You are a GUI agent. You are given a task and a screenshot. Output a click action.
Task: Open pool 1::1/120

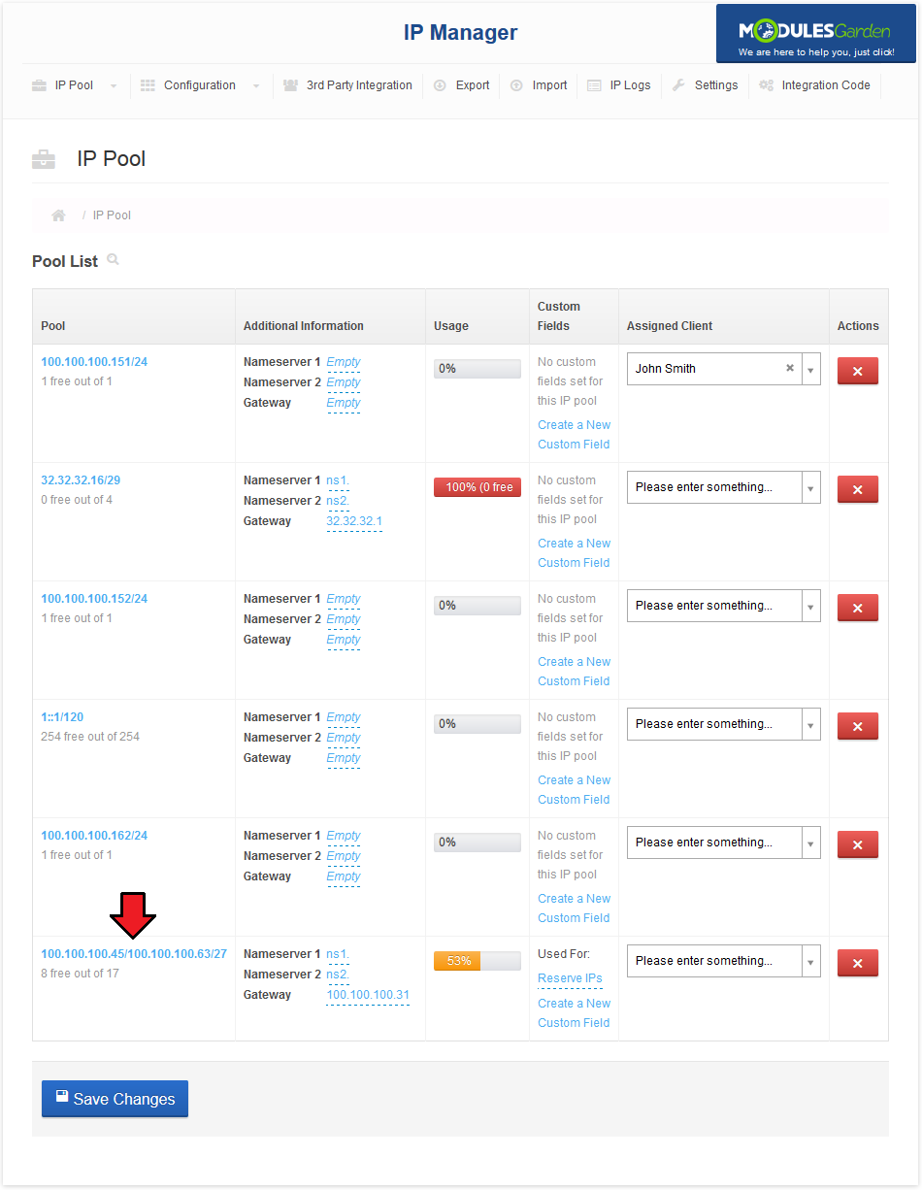(x=62, y=717)
